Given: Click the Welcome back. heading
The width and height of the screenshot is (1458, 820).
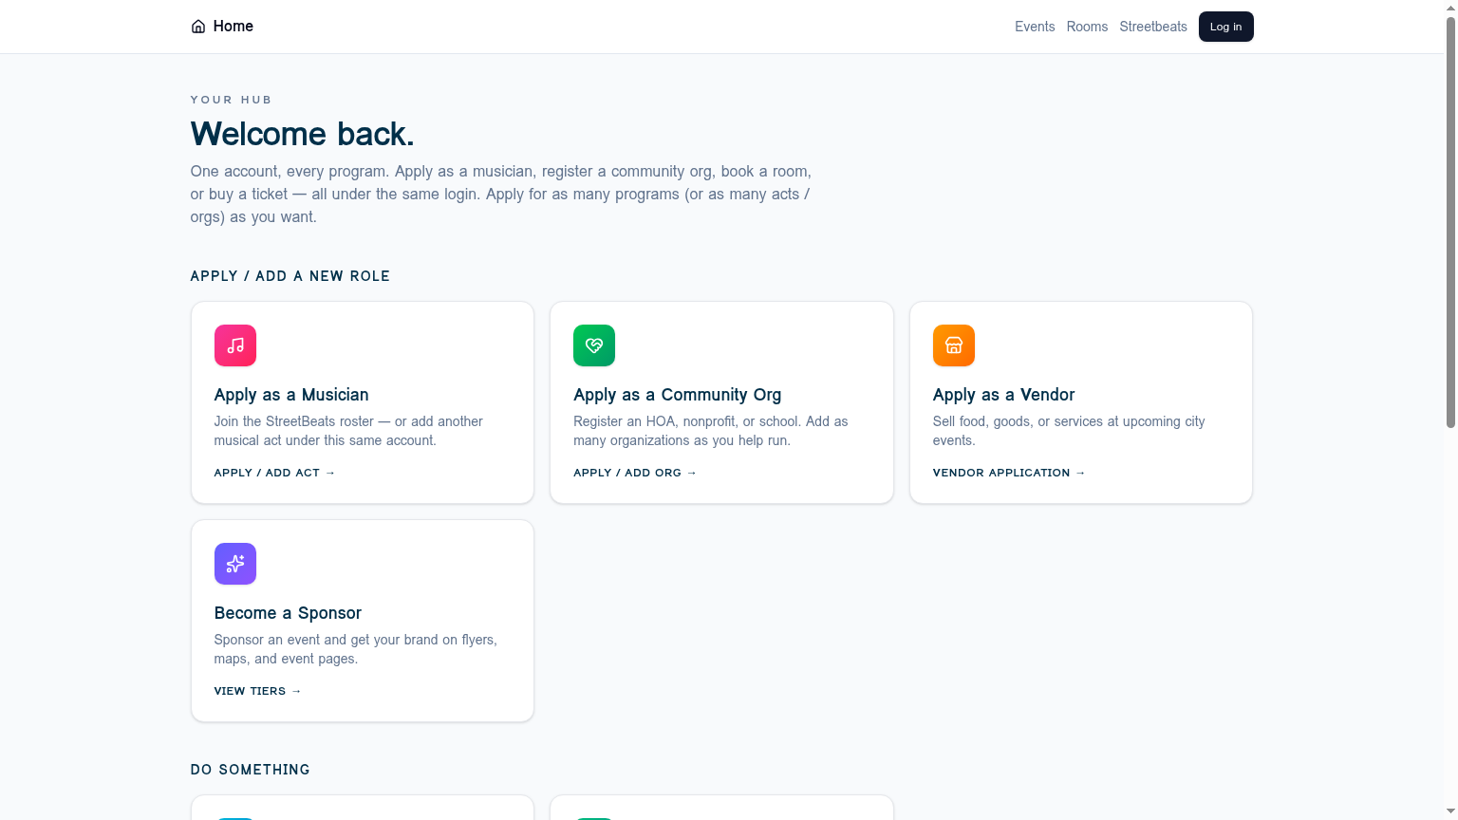Looking at the screenshot, I should click(x=302, y=134).
